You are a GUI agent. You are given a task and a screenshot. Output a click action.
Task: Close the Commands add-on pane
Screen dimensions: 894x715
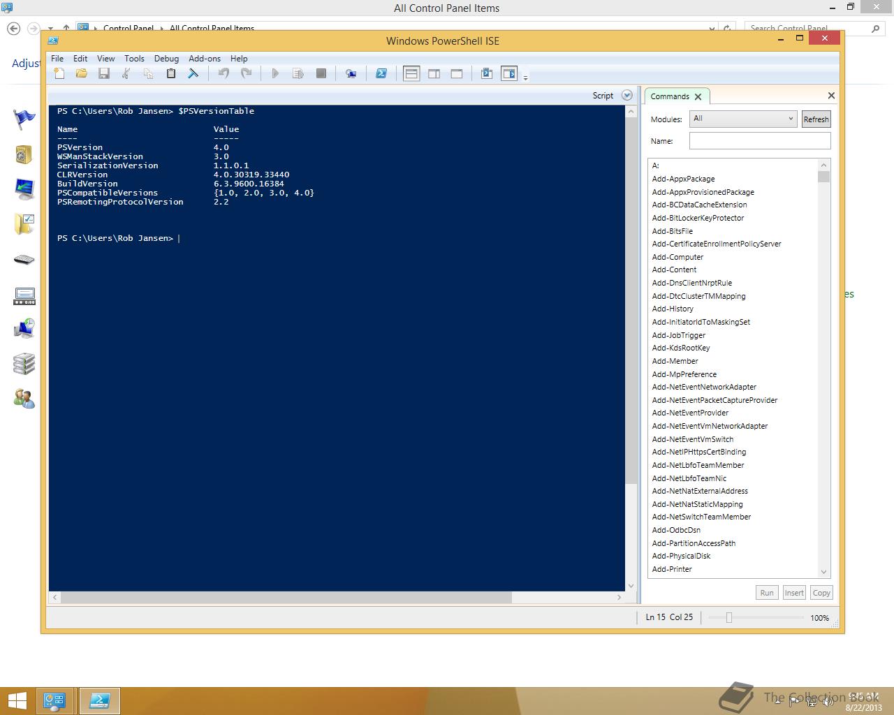tap(831, 96)
